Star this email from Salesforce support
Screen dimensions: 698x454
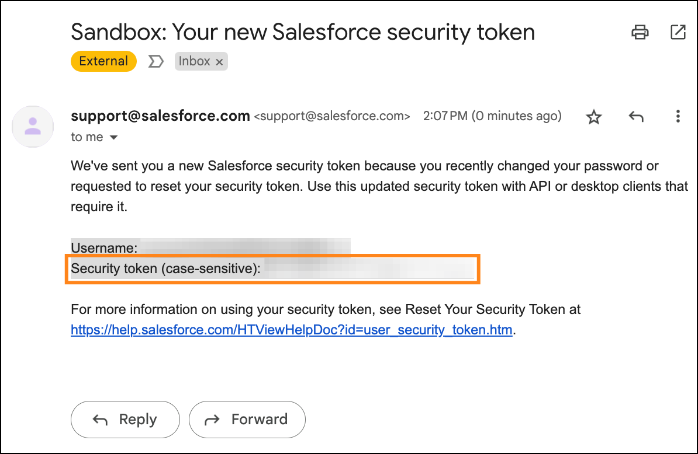(594, 117)
